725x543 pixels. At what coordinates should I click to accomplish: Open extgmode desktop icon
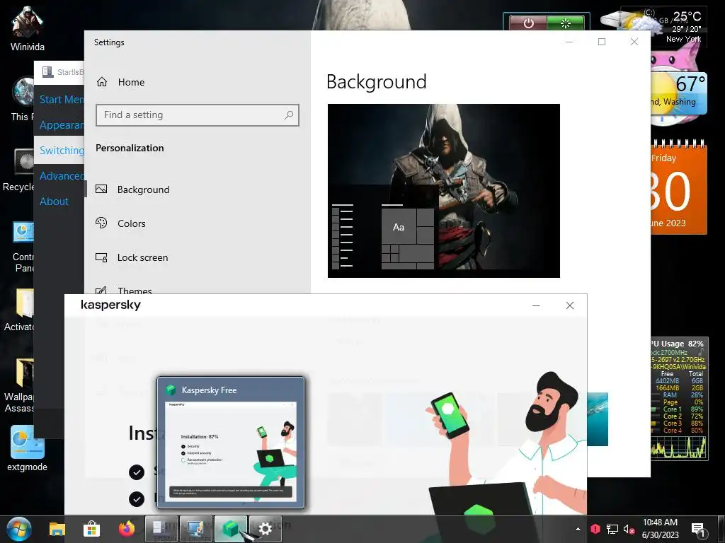28,449
